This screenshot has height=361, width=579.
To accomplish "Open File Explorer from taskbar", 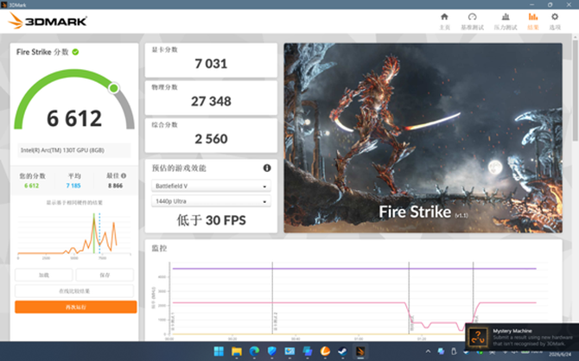I will pyautogui.click(x=236, y=351).
